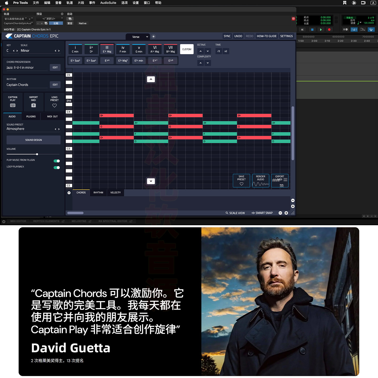Zoom out horizontally near Smart Snap
The image size is (378, 378).
tap(280, 213)
